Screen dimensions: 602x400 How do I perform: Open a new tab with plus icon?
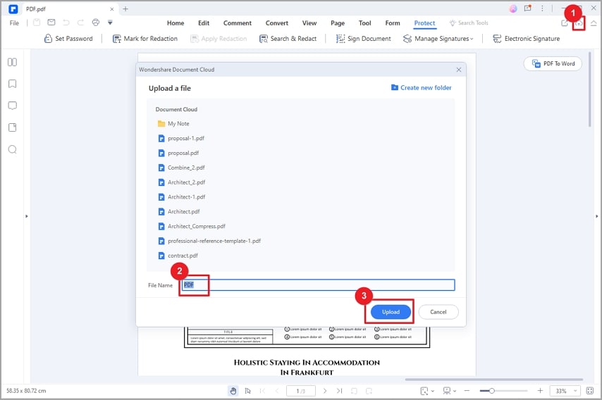click(125, 9)
